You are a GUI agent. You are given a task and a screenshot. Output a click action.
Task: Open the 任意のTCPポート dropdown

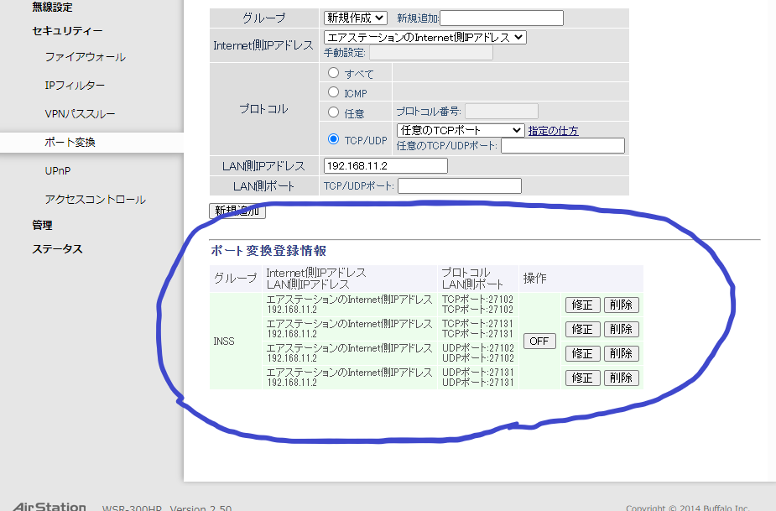pyautogui.click(x=461, y=130)
